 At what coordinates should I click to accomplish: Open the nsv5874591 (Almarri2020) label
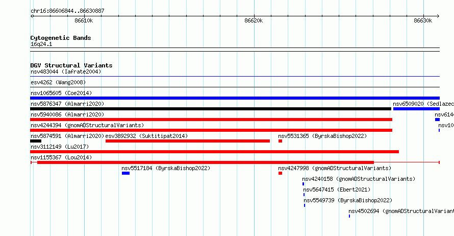[x=67, y=136]
